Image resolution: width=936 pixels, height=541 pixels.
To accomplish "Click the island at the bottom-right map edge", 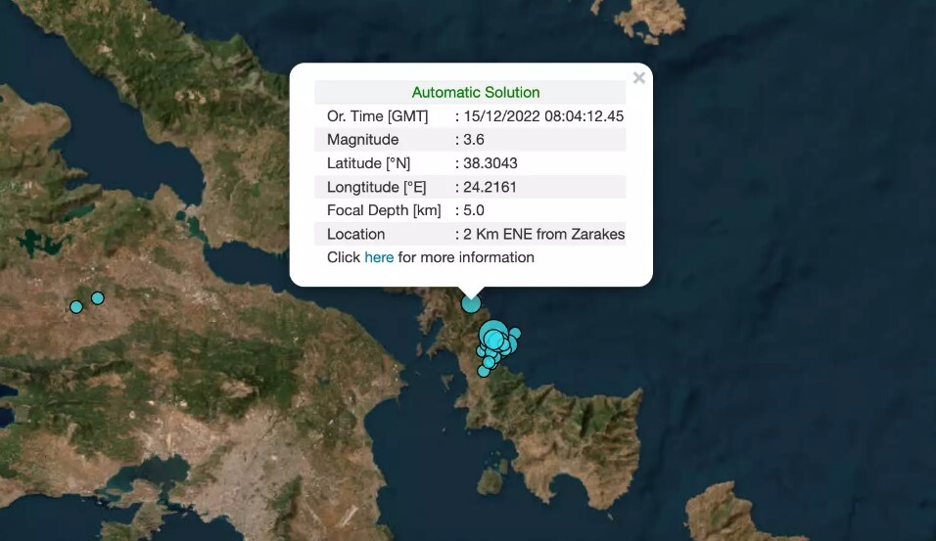I will click(x=720, y=514).
